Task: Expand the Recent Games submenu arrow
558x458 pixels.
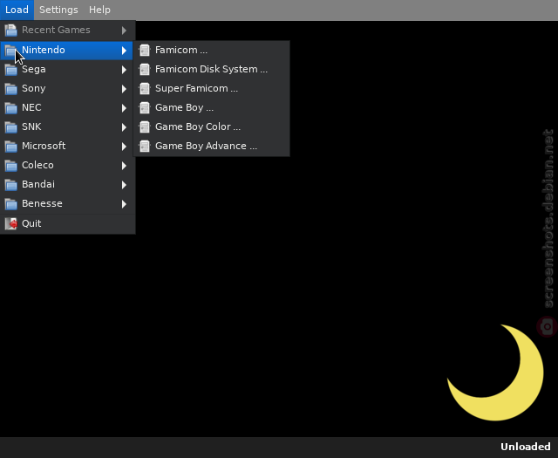Action: pyautogui.click(x=124, y=31)
